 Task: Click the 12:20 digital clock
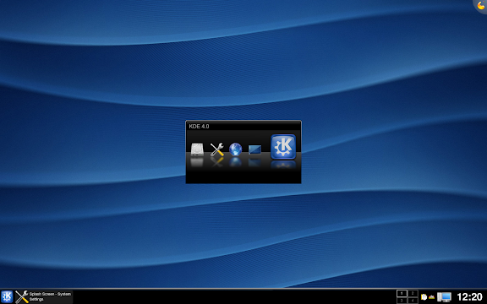point(469,297)
